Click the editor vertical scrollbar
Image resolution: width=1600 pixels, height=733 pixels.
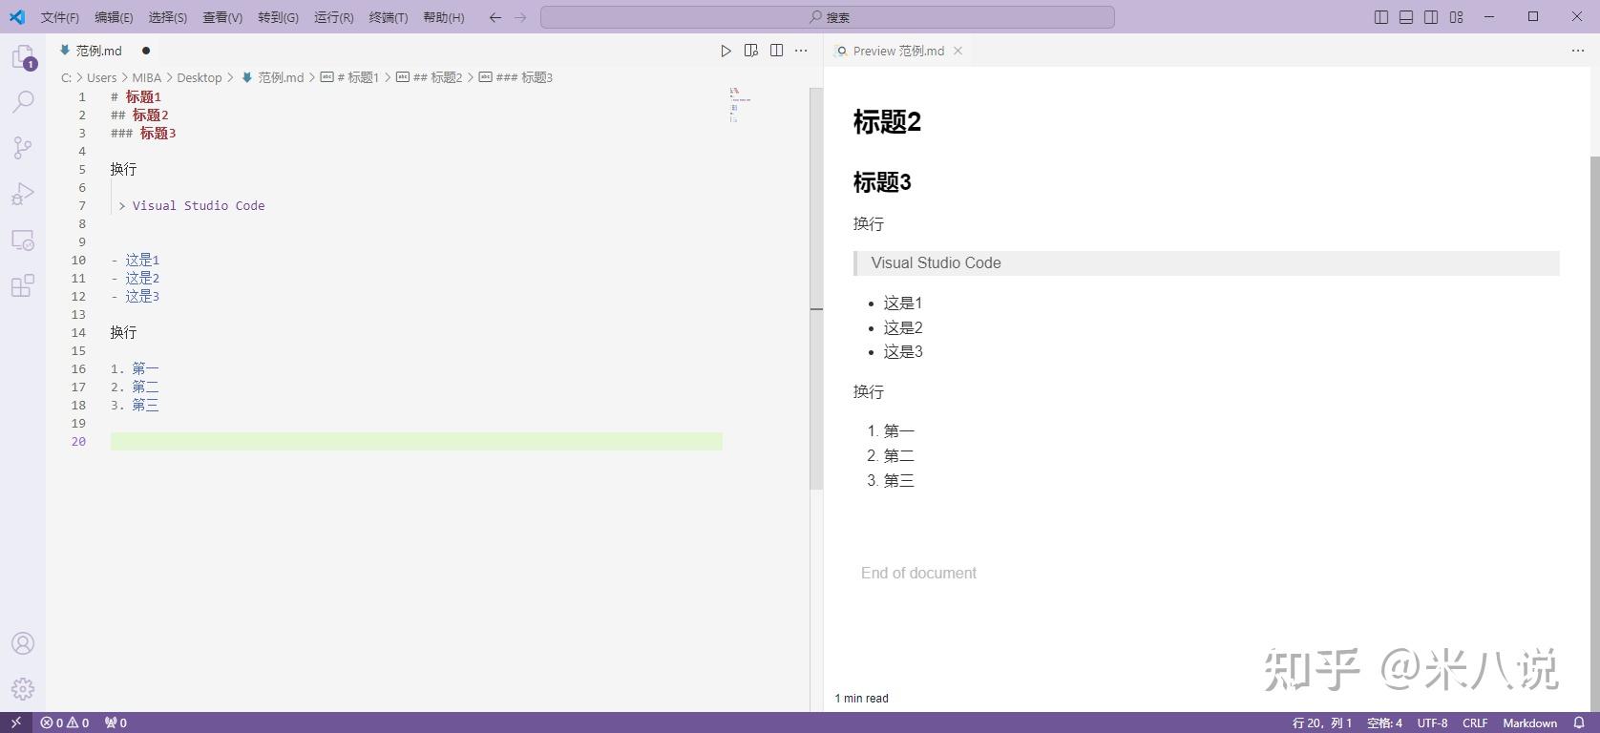pos(816,288)
